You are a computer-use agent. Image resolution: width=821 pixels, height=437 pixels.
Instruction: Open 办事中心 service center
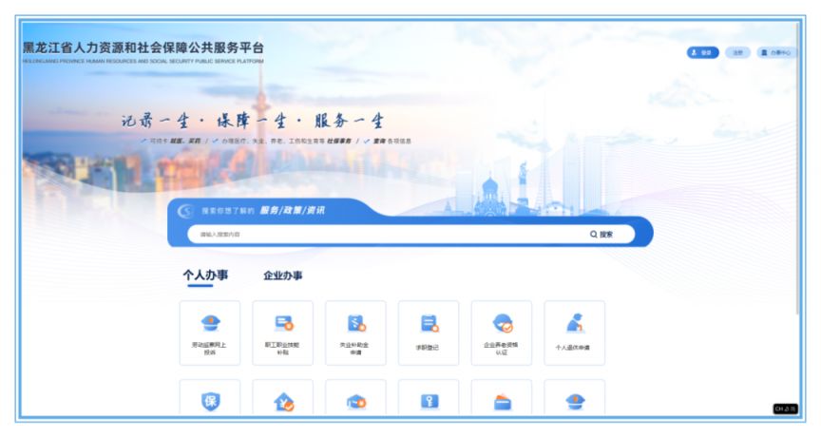(775, 52)
